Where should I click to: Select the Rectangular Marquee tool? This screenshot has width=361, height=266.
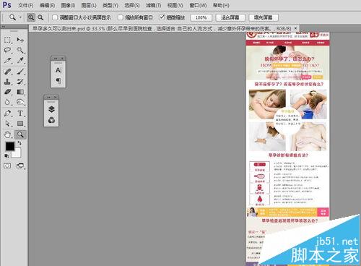pos(7,40)
